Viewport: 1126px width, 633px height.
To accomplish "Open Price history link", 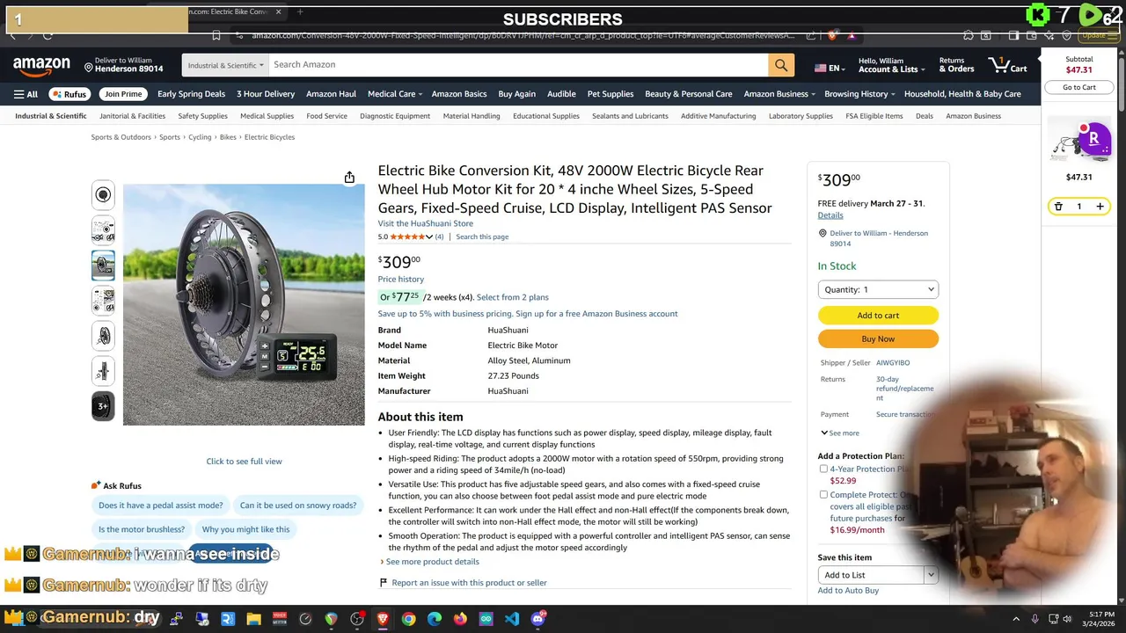I will pos(400,280).
